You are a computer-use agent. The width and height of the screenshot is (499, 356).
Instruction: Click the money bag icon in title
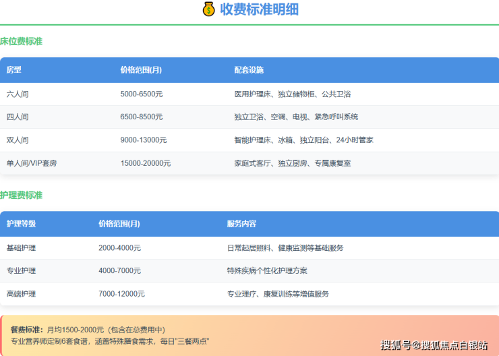click(208, 9)
